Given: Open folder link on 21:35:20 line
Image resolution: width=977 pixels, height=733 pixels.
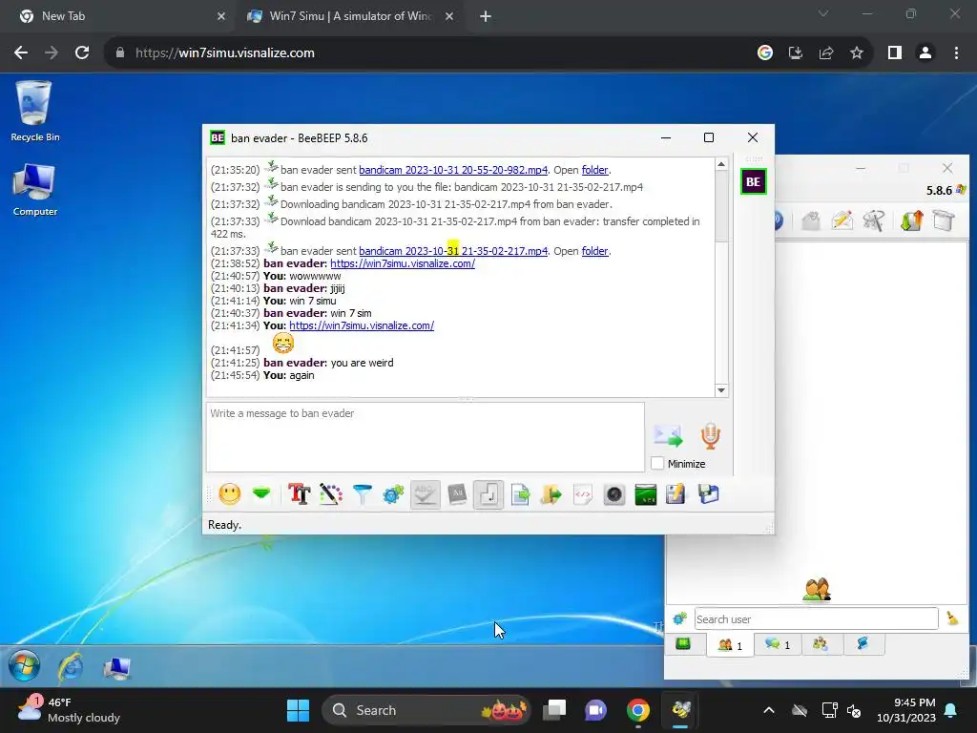Looking at the screenshot, I should (594, 170).
